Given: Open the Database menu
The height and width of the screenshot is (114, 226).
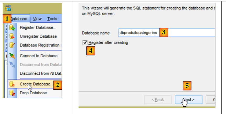Looking at the screenshot, I should pos(19,19).
